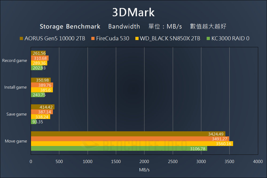This screenshot has width=267, height=178.
Task: Click the 385.6 Install game bar
Action: pos(42,90)
